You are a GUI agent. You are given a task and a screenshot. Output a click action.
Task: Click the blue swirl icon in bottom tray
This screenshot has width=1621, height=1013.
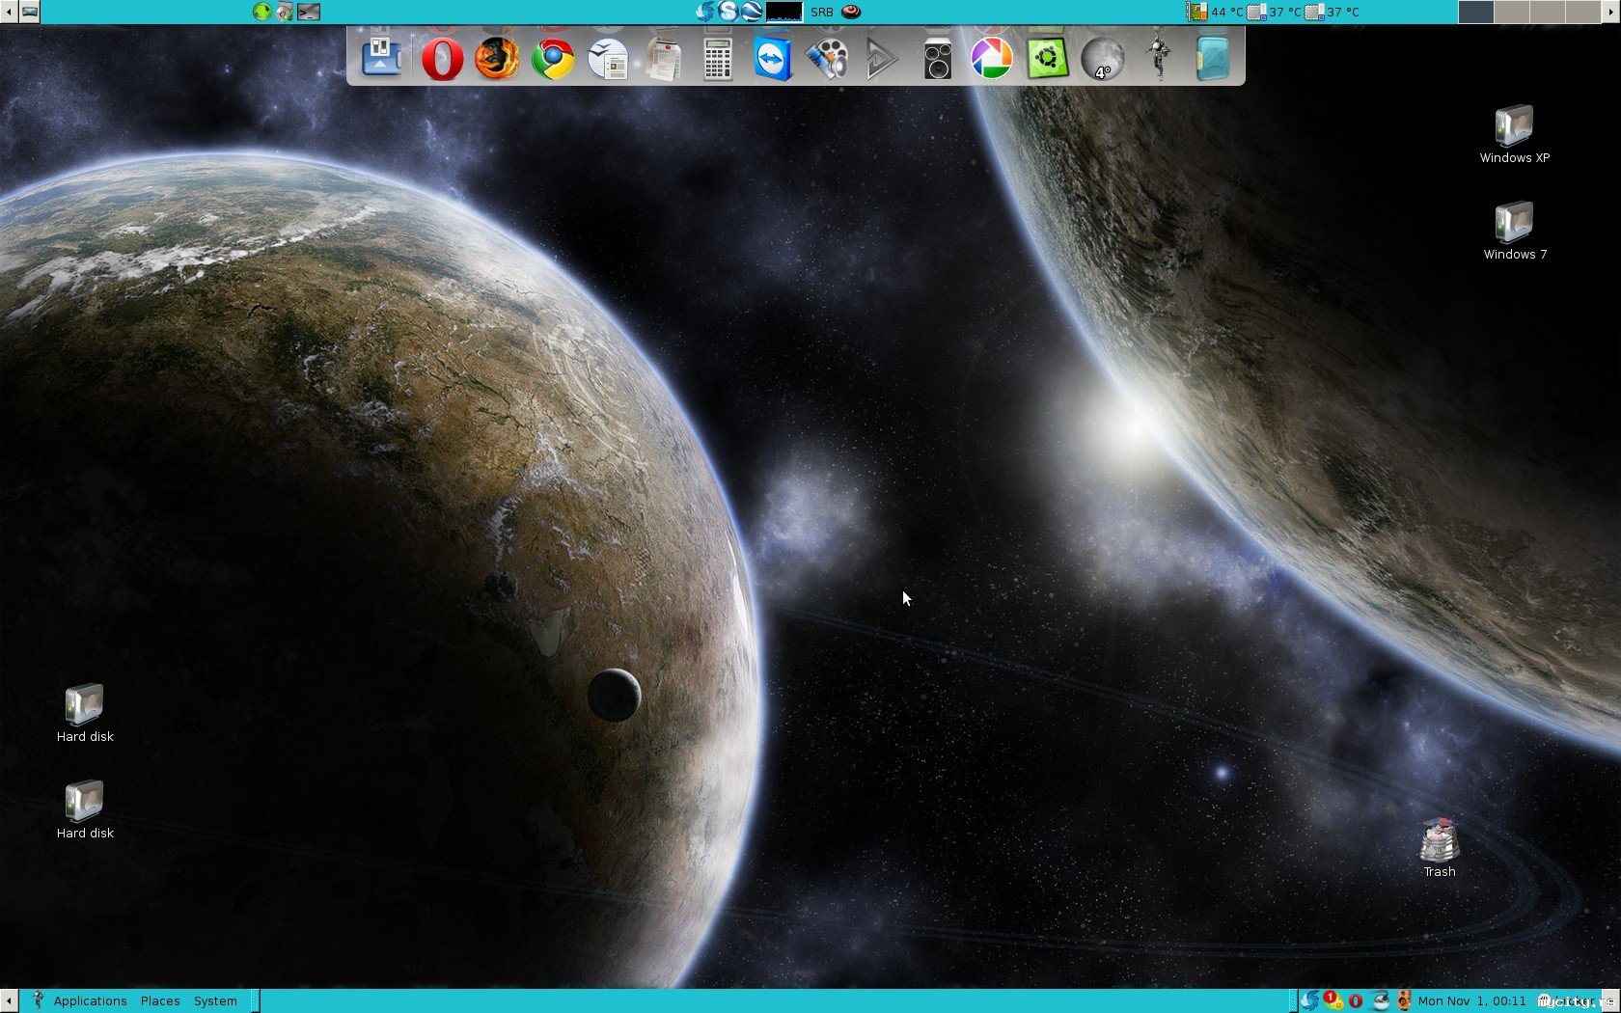[1309, 1000]
